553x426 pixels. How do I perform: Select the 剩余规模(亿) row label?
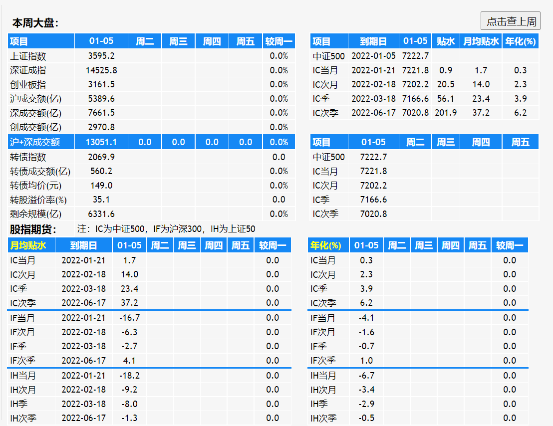[x=35, y=214]
